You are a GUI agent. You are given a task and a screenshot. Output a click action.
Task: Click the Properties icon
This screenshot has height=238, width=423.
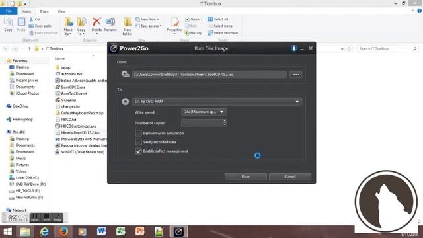[174, 22]
